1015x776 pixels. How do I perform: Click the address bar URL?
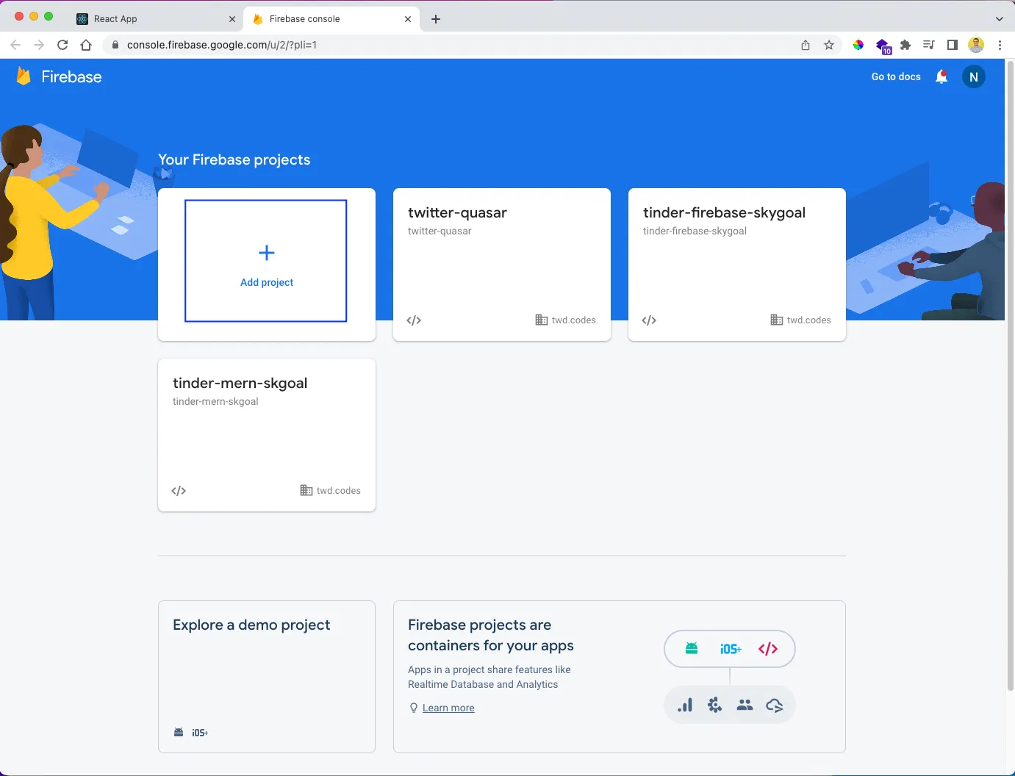222,45
